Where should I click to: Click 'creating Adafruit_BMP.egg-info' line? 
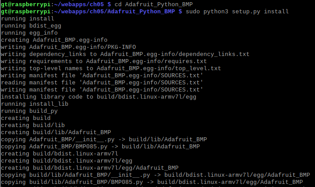(54, 40)
